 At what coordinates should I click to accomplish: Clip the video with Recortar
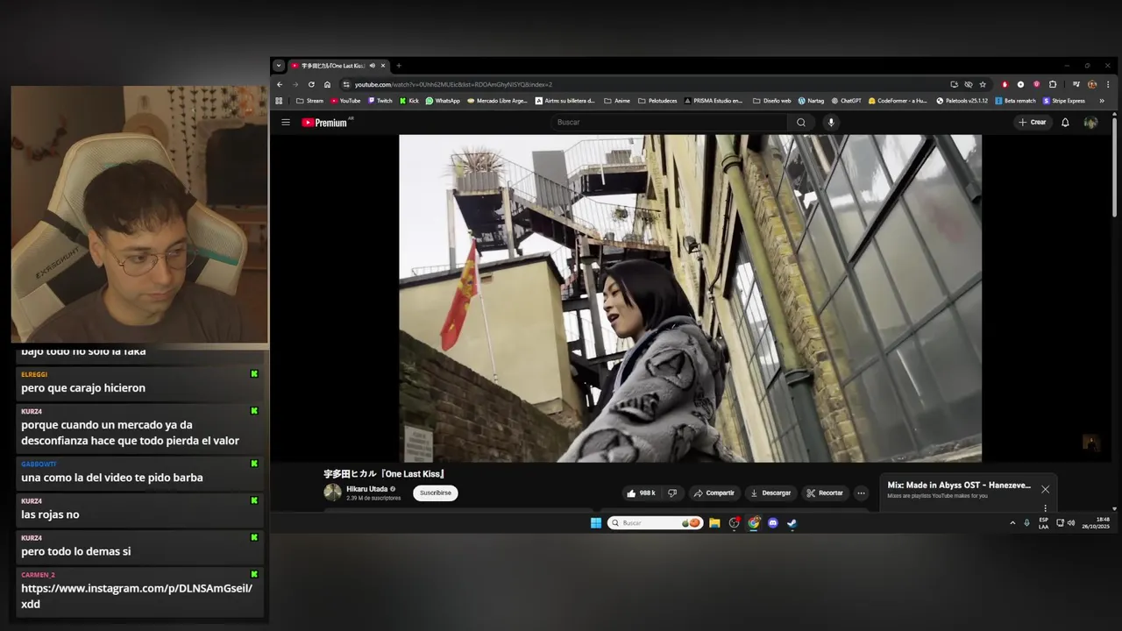pos(825,493)
